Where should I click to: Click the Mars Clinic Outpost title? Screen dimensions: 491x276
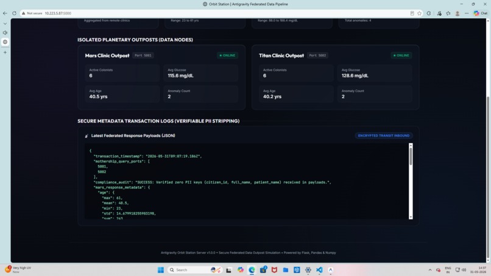(107, 55)
